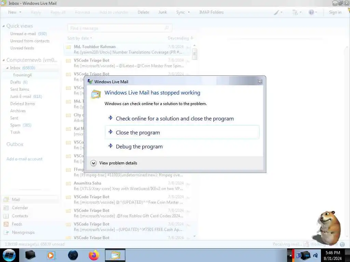Open the Sort by date dropdown
Image resolution: width=350 pixels, height=262 pixels.
click(80, 38)
